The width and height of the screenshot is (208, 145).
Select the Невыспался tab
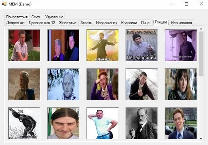pyautogui.click(x=181, y=23)
